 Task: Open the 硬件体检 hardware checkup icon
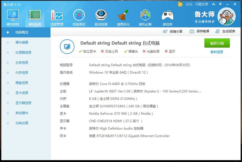tap(13, 18)
